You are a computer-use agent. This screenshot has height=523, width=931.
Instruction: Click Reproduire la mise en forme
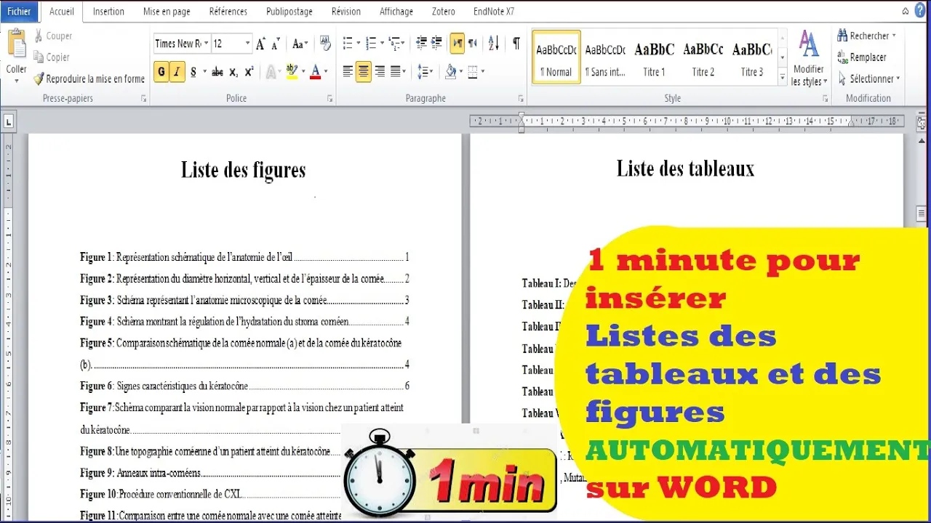point(89,78)
